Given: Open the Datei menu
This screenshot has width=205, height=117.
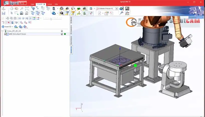Looking at the screenshot, I should click(x=32, y=4).
